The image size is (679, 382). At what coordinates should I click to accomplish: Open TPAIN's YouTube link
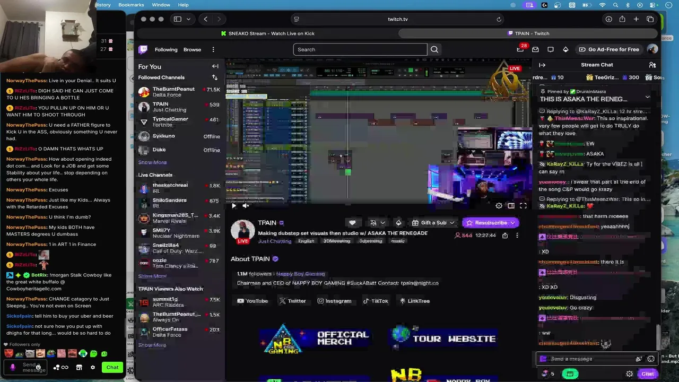253,301
